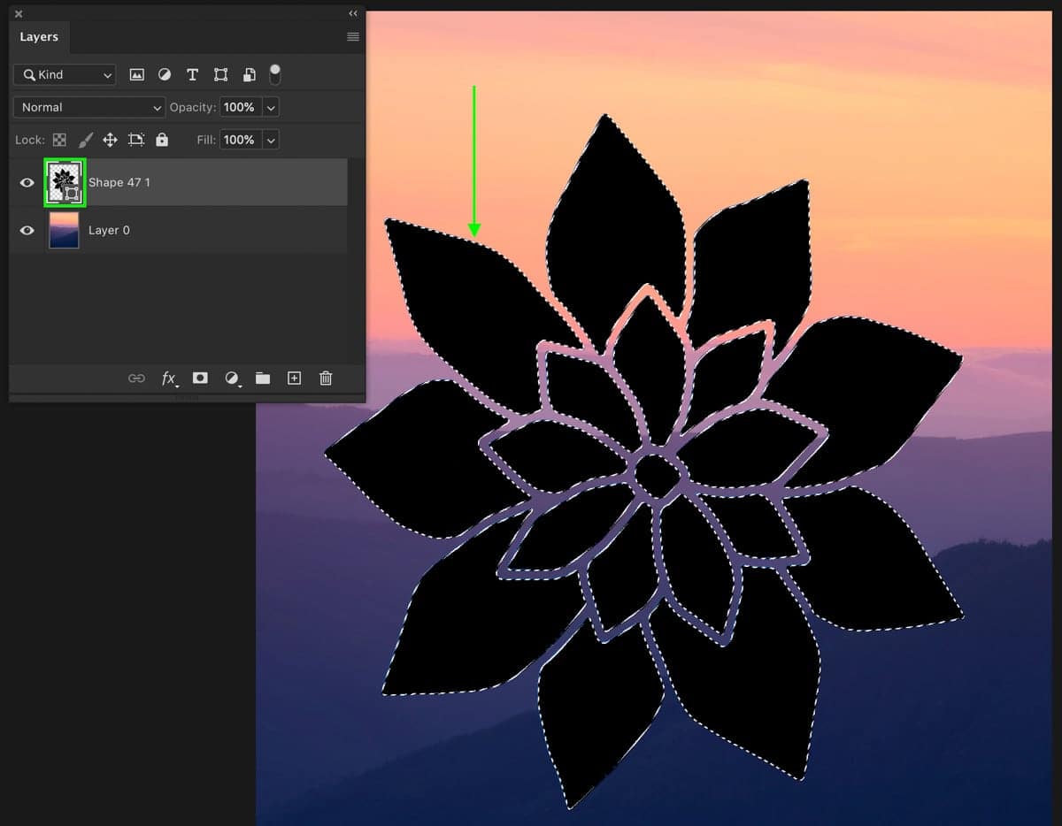The height and width of the screenshot is (826, 1062).
Task: Click the Shape 47 1 layer name
Action: pyautogui.click(x=119, y=182)
